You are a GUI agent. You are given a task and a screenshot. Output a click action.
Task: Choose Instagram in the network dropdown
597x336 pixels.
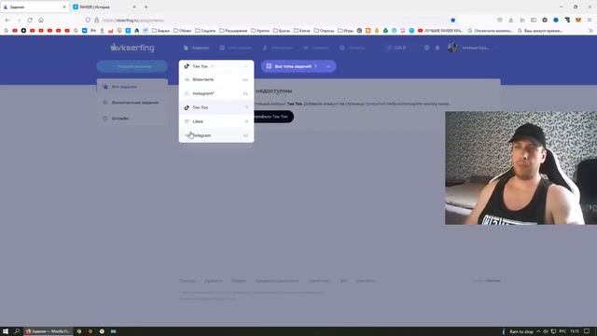216,93
